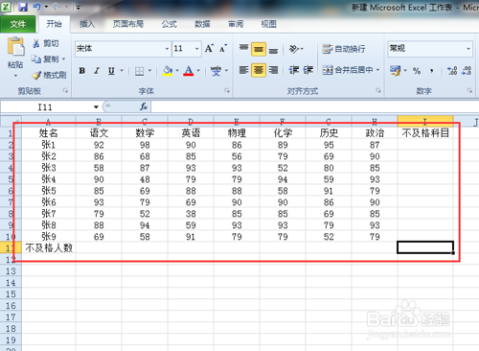Apply the red font color A
This screenshot has width=479, height=351.
(x=189, y=71)
